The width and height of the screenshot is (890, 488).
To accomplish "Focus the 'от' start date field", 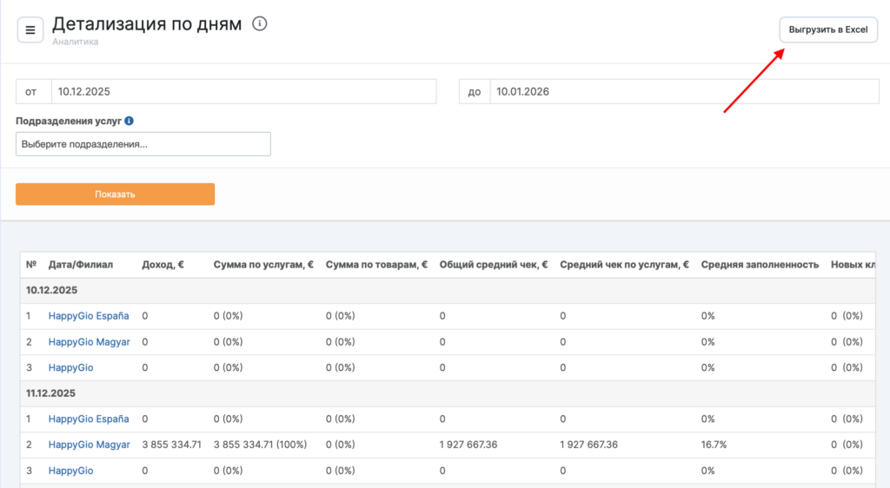I will (x=243, y=91).
